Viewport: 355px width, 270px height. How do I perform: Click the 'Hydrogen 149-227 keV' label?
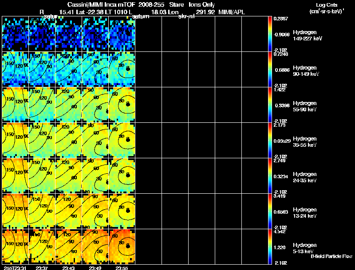click(x=308, y=35)
